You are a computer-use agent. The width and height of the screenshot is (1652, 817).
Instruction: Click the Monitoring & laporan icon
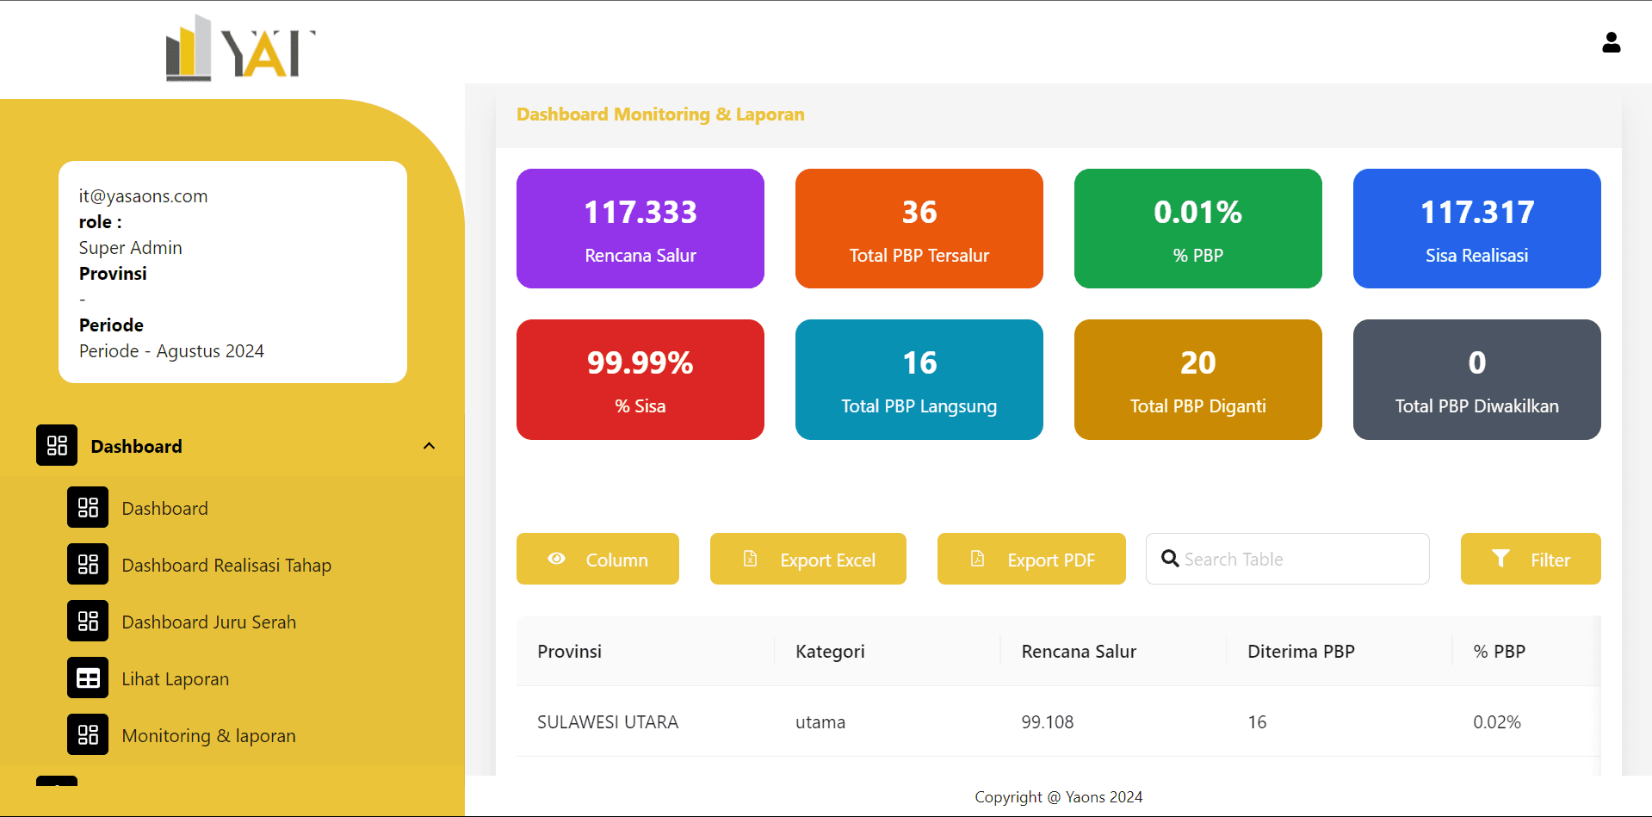click(88, 734)
